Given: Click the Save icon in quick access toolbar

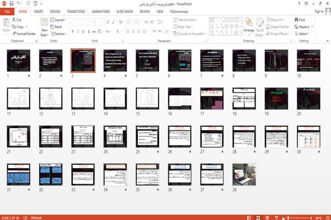Looking at the screenshot, I should click(x=12, y=4).
